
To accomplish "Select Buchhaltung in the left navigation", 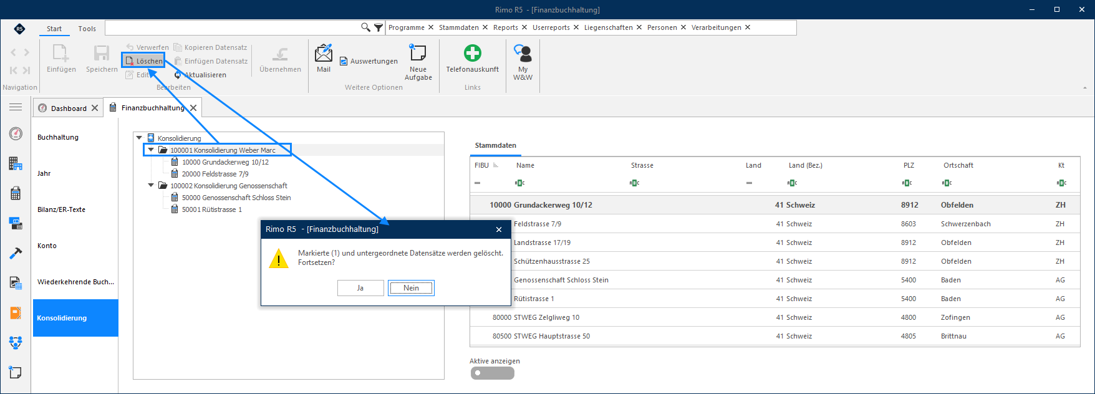I will point(58,137).
